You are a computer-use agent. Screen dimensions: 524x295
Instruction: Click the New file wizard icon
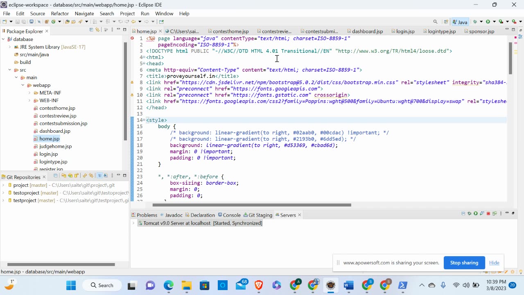coord(5,22)
